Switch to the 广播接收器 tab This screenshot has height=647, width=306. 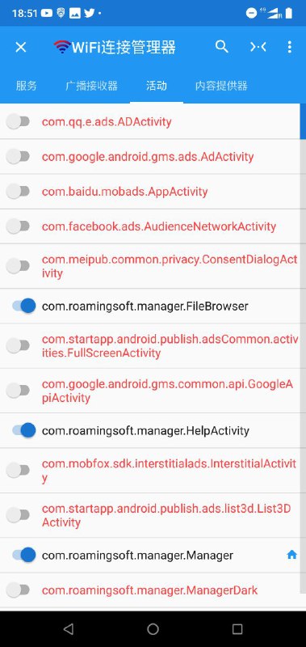point(91,86)
